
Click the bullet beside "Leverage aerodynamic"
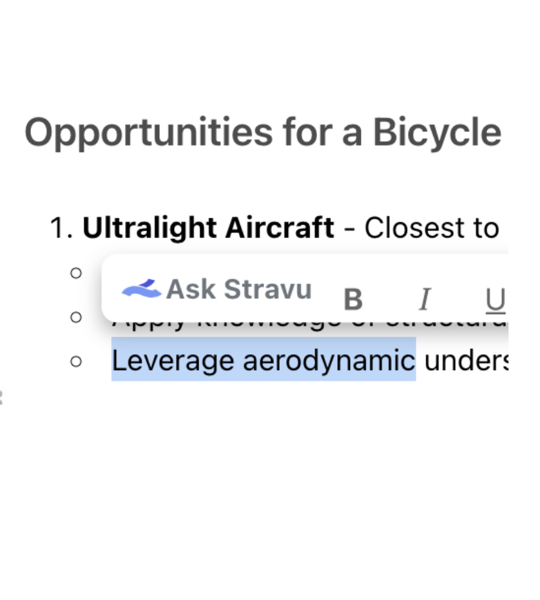[76, 361]
